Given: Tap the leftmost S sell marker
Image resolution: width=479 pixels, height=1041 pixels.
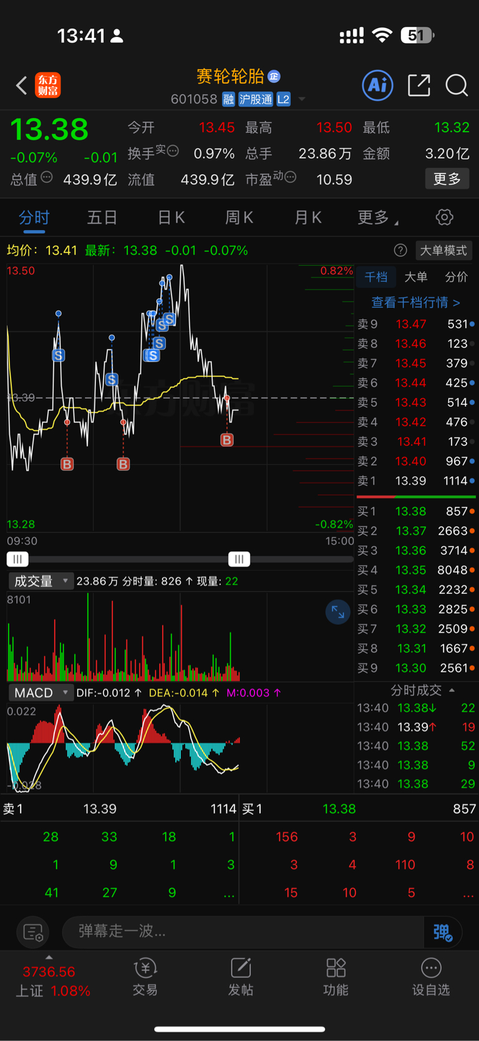Looking at the screenshot, I should coord(59,356).
